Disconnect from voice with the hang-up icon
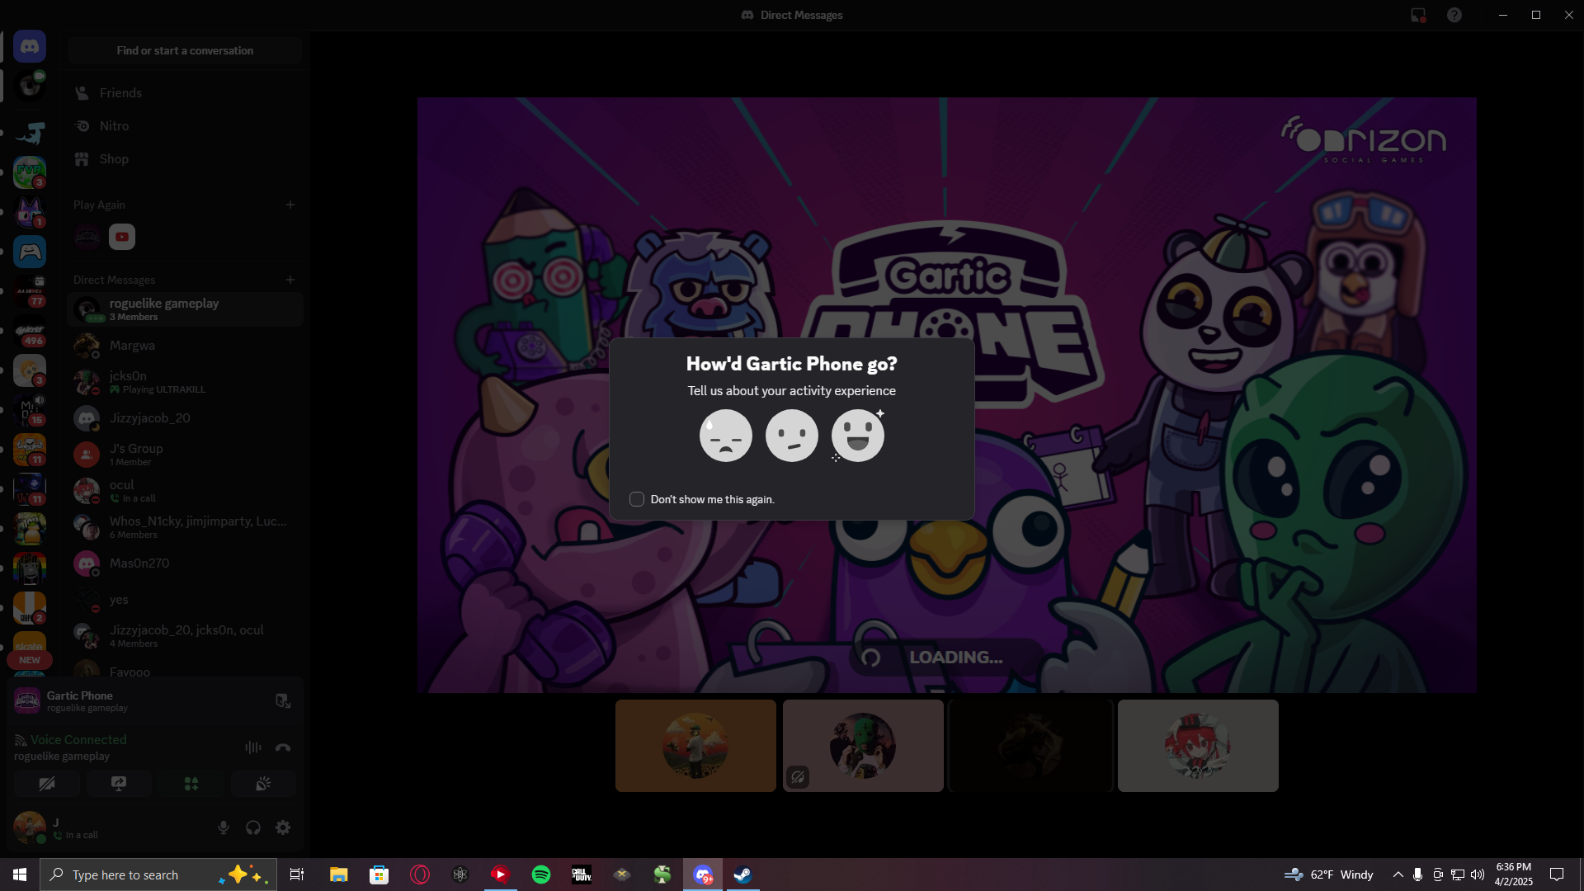This screenshot has width=1584, height=891. [x=283, y=747]
